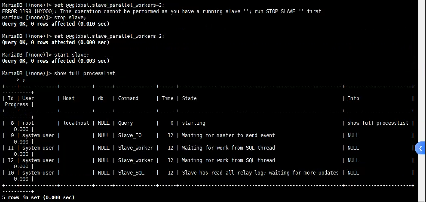Select the 'Id' column header
This screenshot has width=426, height=202.
11,98
